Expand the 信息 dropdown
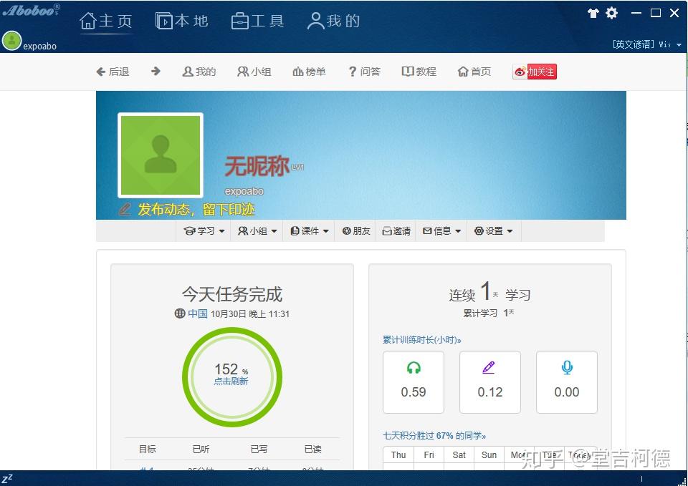This screenshot has width=688, height=486. click(x=441, y=230)
